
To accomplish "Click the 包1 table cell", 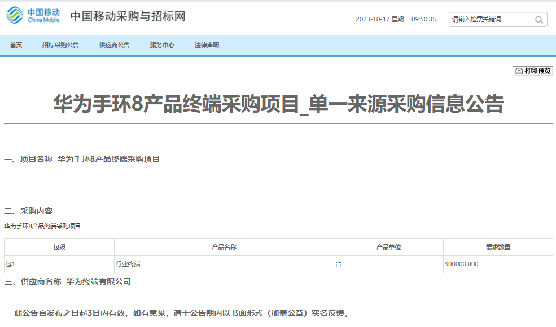I will [x=59, y=264].
